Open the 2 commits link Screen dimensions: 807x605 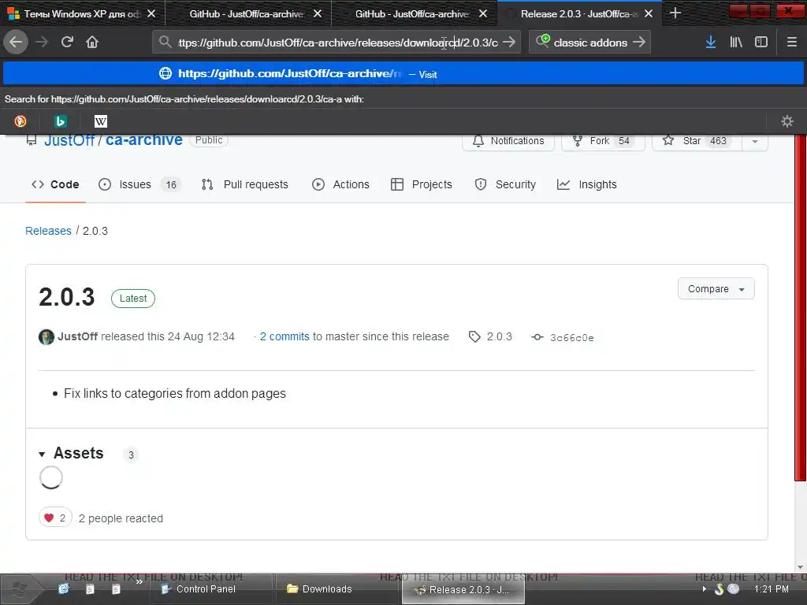pyautogui.click(x=284, y=336)
